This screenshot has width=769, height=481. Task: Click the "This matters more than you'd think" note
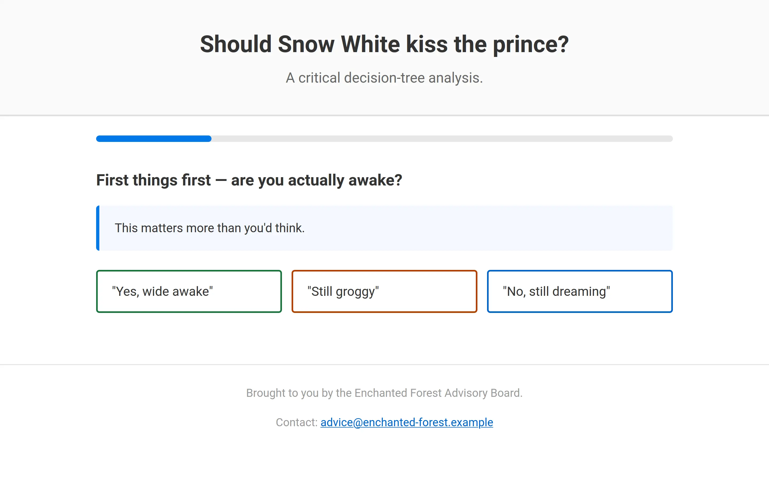tap(209, 228)
